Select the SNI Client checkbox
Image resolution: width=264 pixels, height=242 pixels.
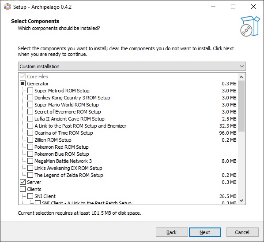click(30, 196)
